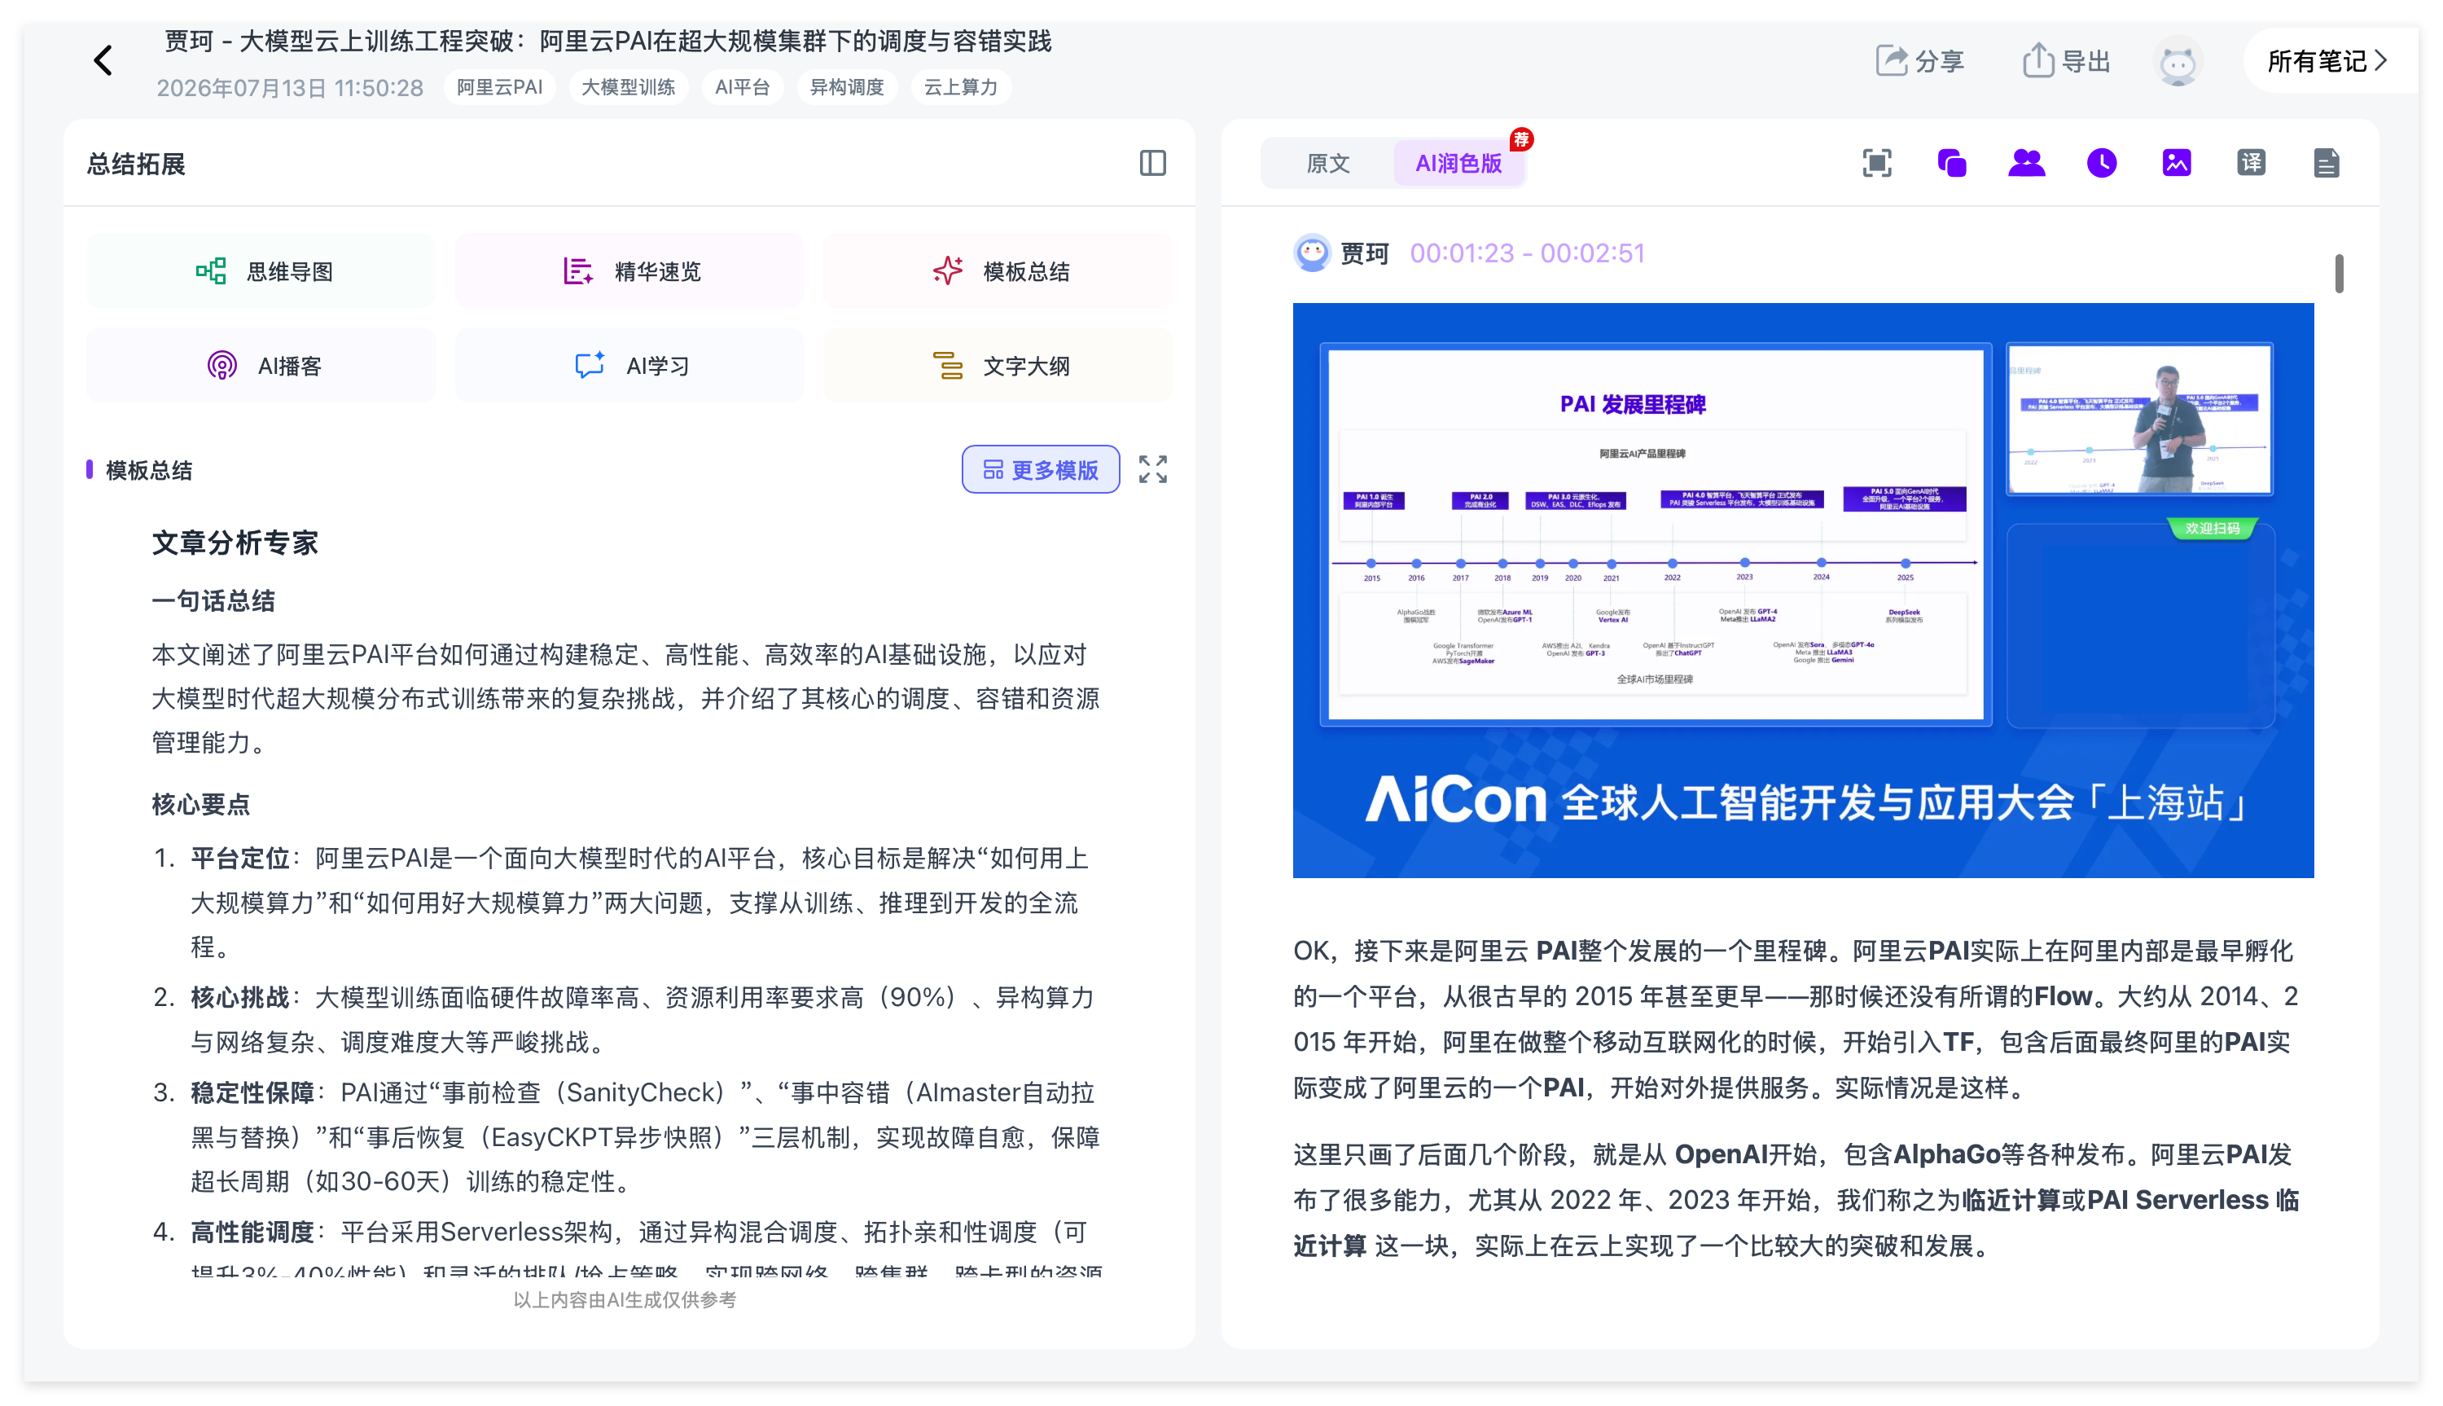Viewport: 2443px width, 1406px height.
Task: Click the export icon labeled 导出
Action: (2066, 61)
